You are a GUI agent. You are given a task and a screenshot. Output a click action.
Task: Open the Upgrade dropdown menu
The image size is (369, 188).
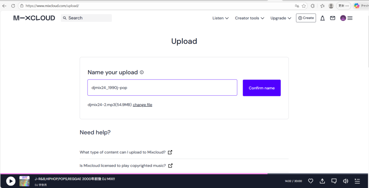pyautogui.click(x=281, y=18)
